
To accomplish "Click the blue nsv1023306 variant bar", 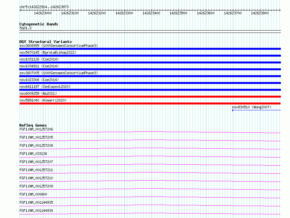I will pos(150,83).
